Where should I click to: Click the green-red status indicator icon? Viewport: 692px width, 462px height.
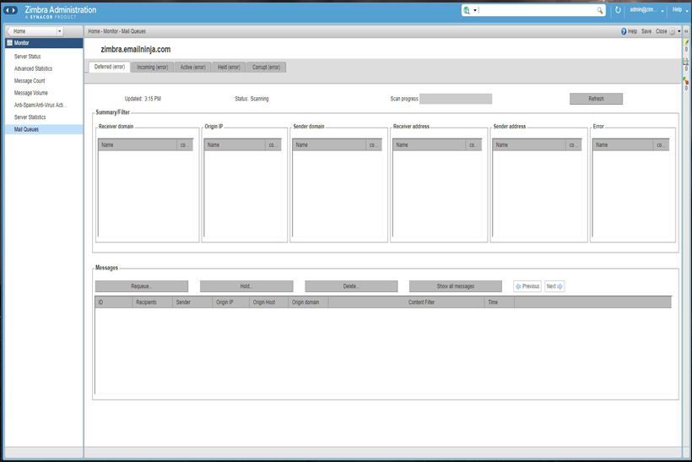[686, 81]
